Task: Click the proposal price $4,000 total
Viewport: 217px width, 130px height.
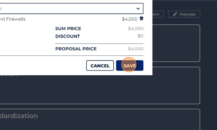Action: point(136,49)
